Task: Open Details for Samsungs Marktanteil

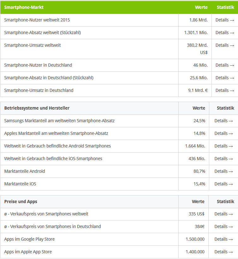Action: point(224,121)
